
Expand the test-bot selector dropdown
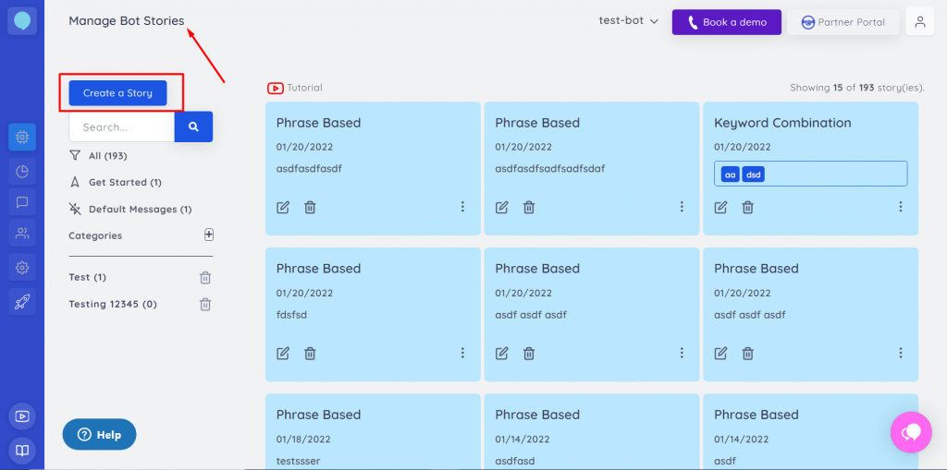(629, 21)
